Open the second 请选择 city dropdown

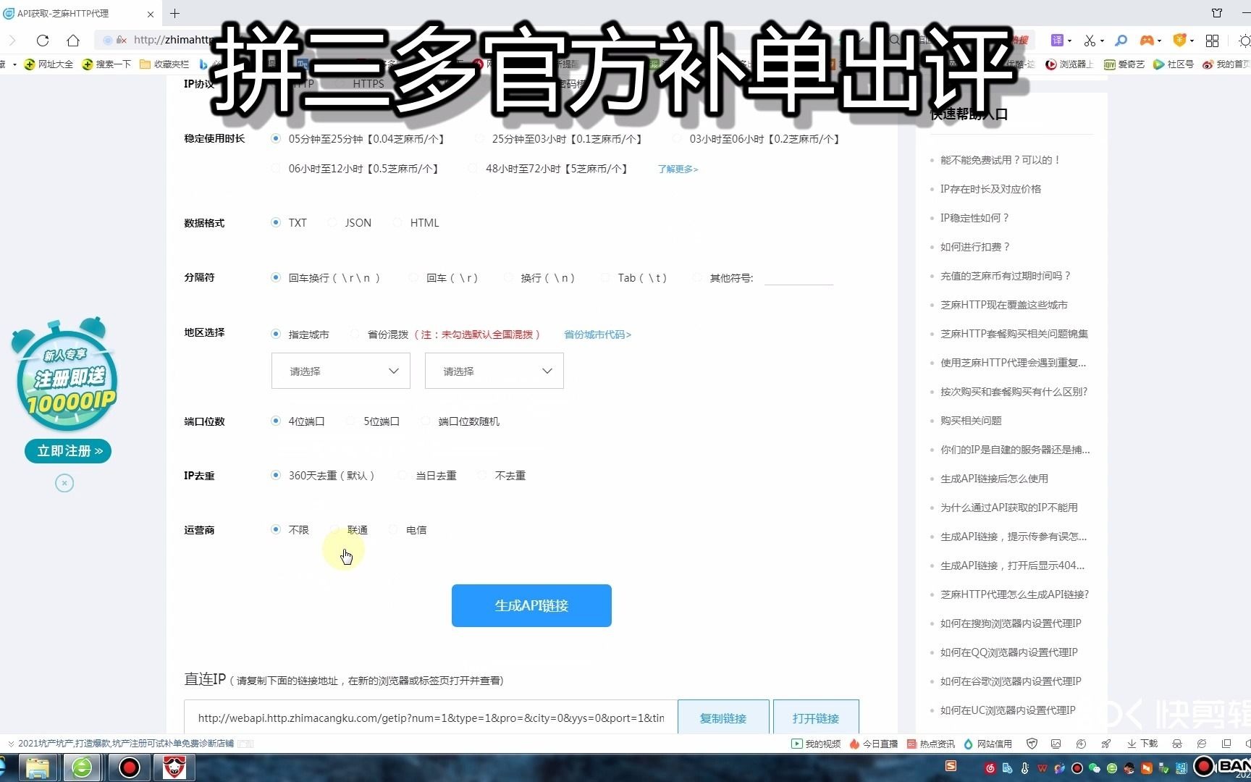(x=494, y=371)
